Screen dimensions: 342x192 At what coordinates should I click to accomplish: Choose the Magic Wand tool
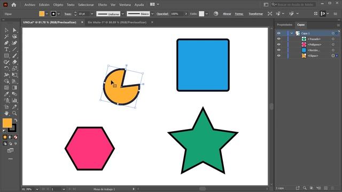click(6, 37)
